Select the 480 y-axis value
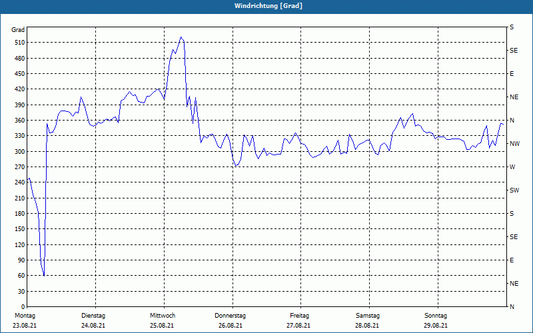 click(x=20, y=58)
